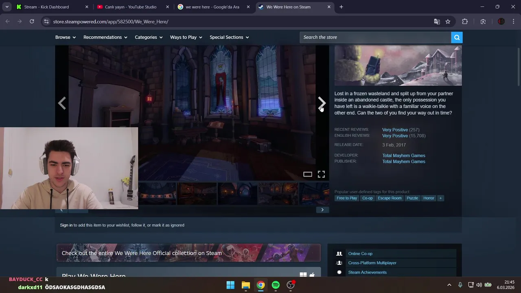This screenshot has width=521, height=293.
Task: Go to the previous screenshot arrow
Action: pos(62,103)
